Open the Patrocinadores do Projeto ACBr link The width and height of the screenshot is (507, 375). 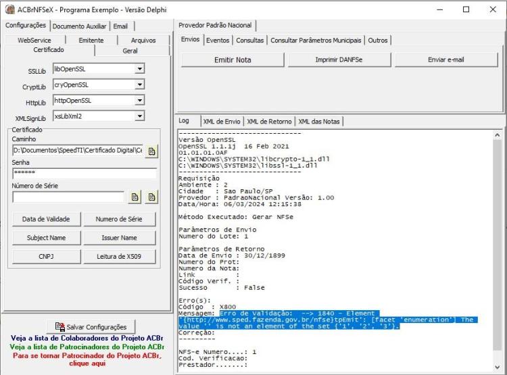87,347
